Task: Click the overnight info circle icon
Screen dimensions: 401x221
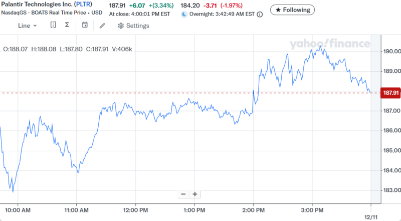Action: tap(260, 15)
